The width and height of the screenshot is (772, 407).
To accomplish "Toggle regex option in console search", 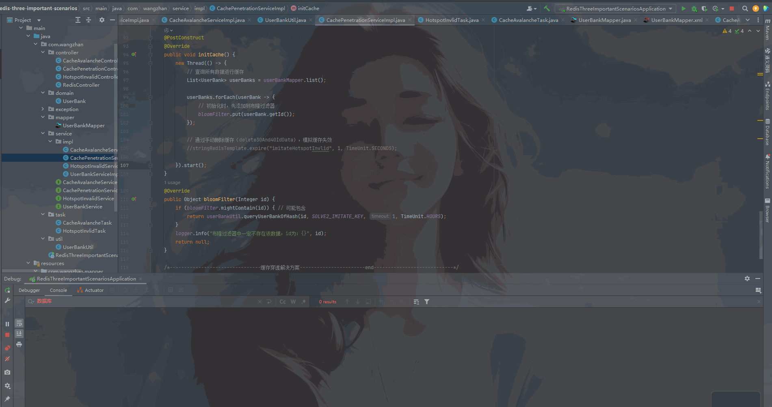I will [304, 302].
